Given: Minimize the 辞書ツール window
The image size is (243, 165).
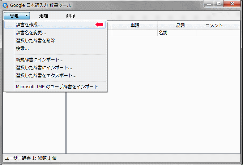Looking at the screenshot, I should tap(209, 4).
